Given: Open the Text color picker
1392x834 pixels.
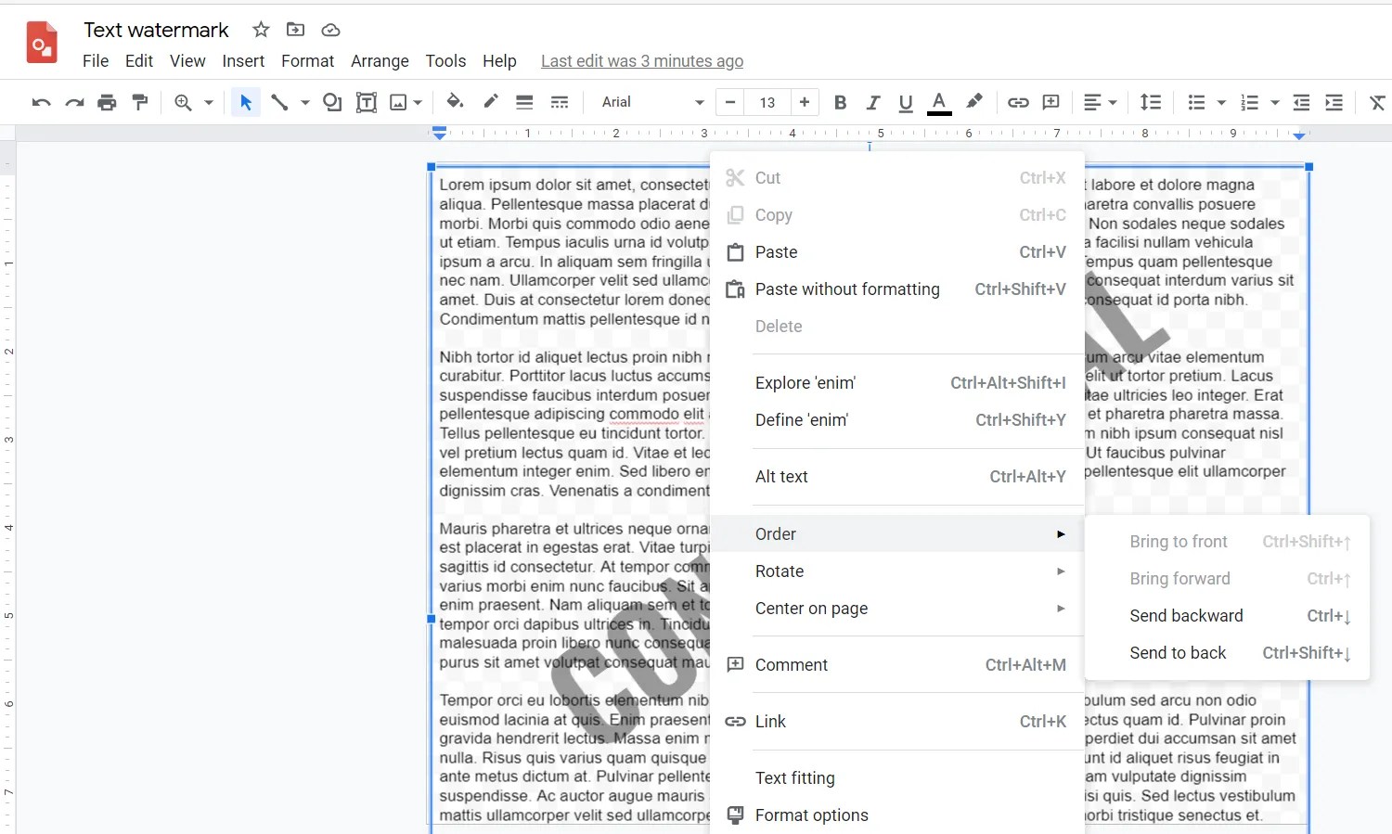Looking at the screenshot, I should [939, 102].
